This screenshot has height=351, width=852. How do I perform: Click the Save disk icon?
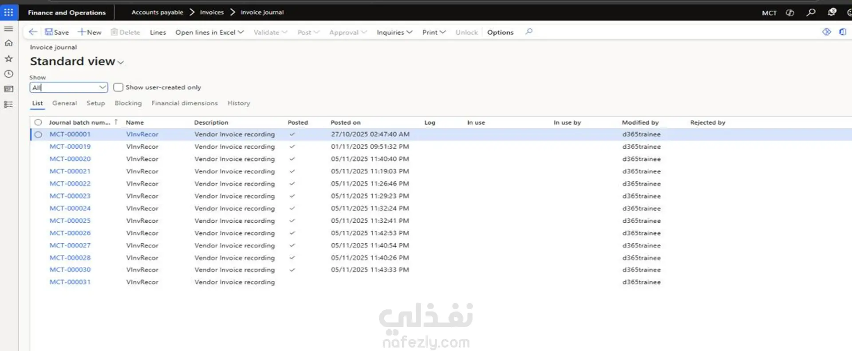click(49, 32)
